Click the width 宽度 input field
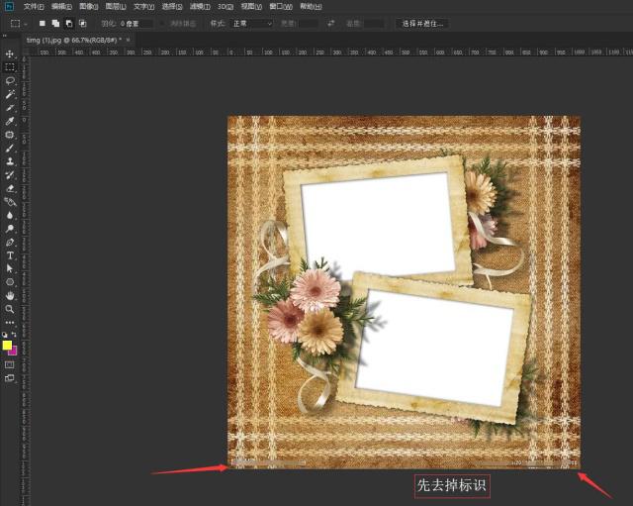Viewport: 633px width, 506px height. click(308, 24)
